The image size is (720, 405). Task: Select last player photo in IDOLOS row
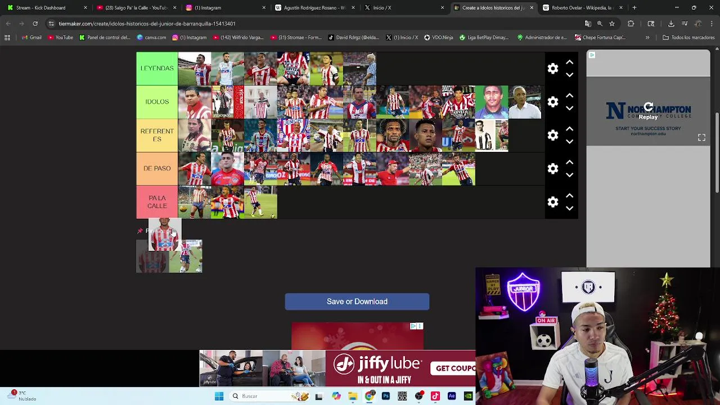(x=525, y=102)
